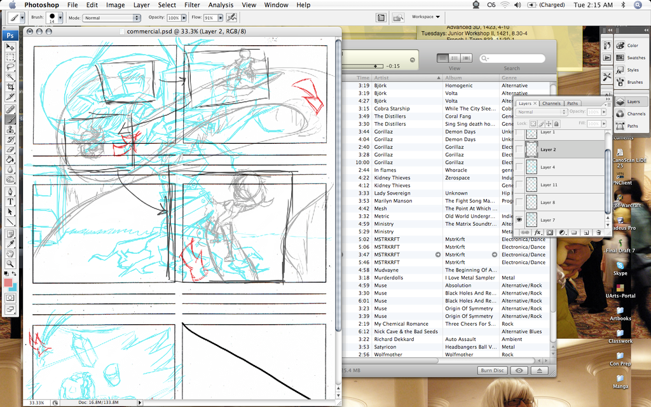Select the Eyedropper tool
Screen dimensions: 651x407
[10, 244]
